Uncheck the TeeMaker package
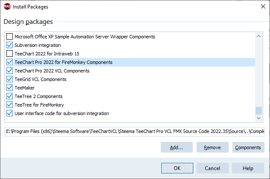270x179 pixels. [x=10, y=88]
